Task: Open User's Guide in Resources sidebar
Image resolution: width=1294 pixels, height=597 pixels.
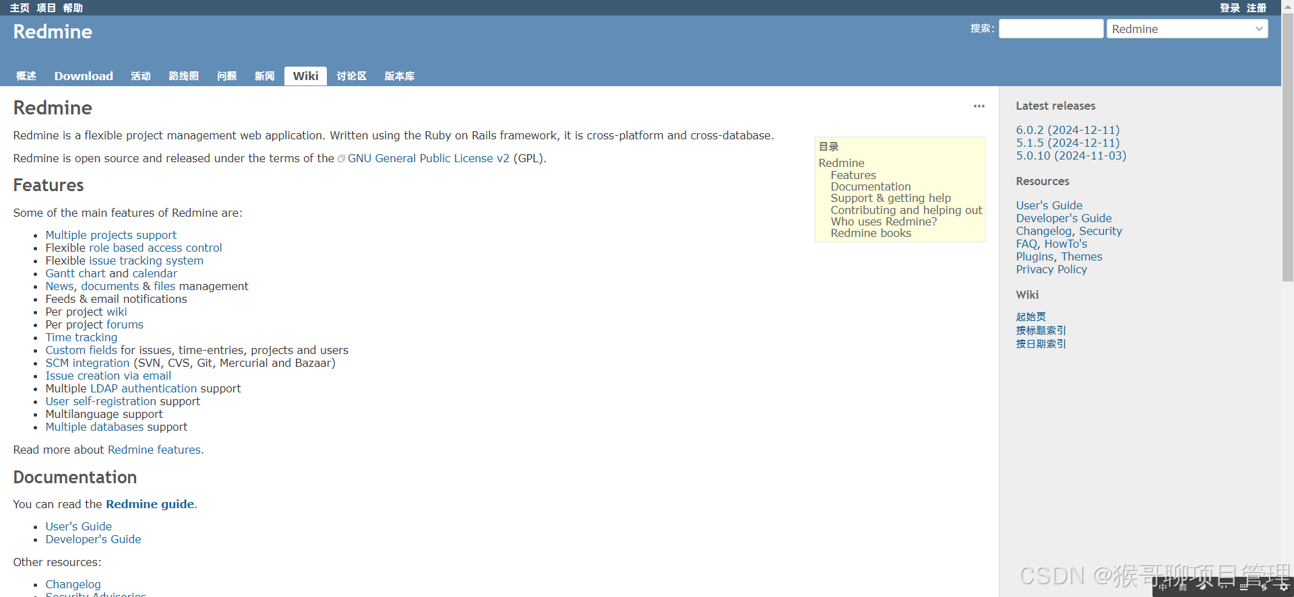Action: (x=1049, y=205)
